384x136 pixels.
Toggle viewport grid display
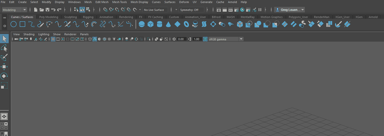(x=53, y=39)
